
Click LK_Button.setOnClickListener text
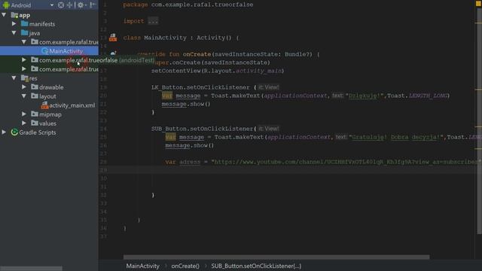[200, 87]
